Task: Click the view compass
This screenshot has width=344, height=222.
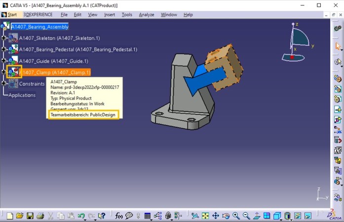Action: [x=297, y=41]
